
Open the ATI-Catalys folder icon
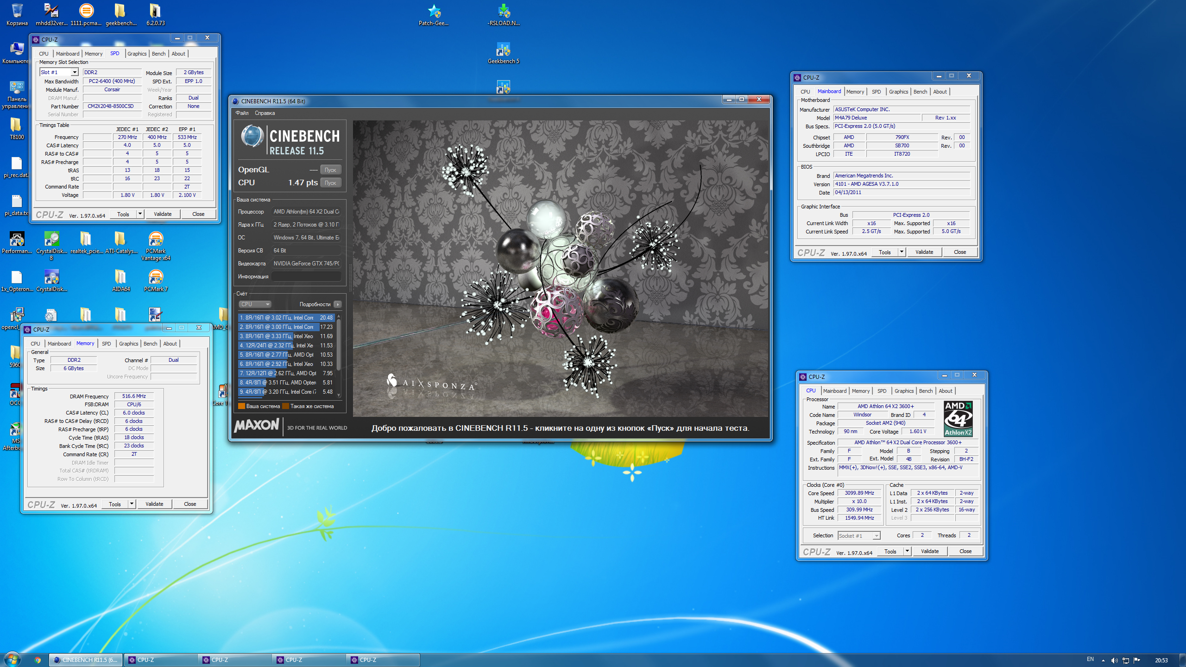121,243
